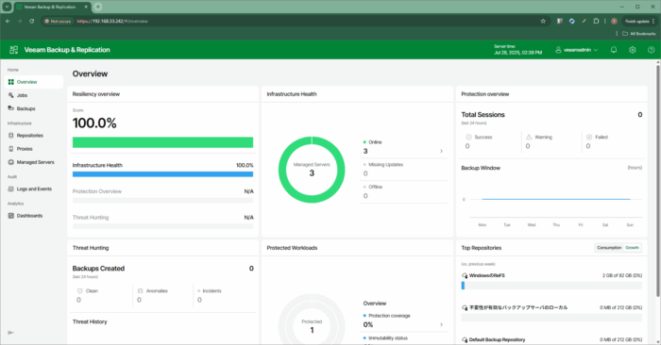Click the Protected workloads donut chart
The height and width of the screenshot is (345, 661).
(x=312, y=320)
